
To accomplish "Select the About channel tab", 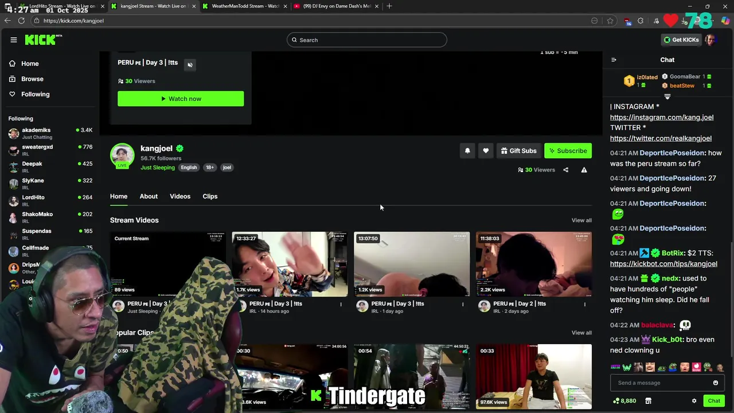I will tap(149, 196).
